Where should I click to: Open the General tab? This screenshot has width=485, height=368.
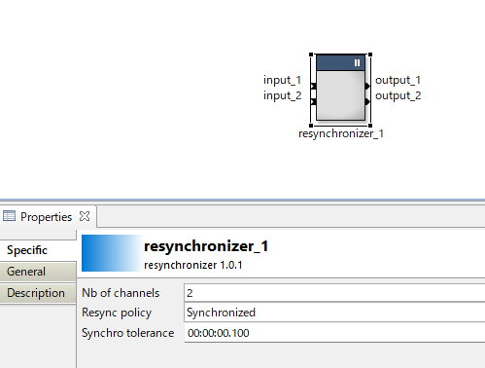point(38,272)
